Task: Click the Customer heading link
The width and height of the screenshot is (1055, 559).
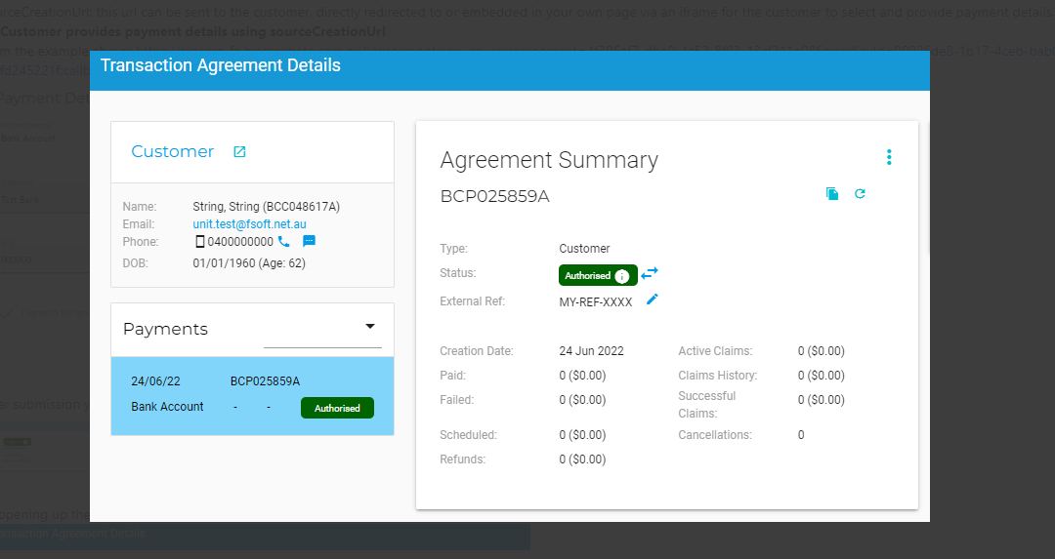Action: [x=172, y=152]
